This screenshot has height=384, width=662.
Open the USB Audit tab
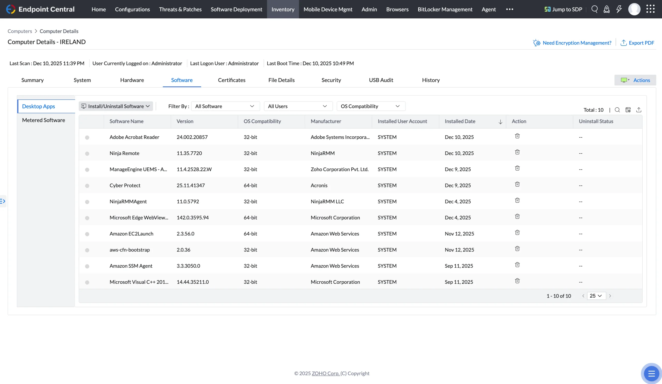tap(381, 80)
